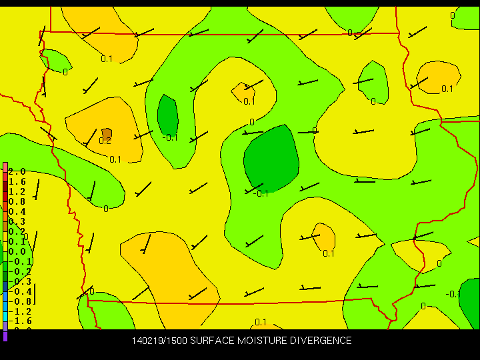Click the narrow dark green oval above -0.1
Screen dimensions: 480x360
[168, 115]
